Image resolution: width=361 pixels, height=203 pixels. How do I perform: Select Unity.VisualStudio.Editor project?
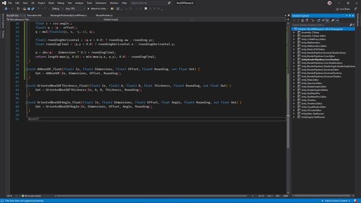click(314, 107)
